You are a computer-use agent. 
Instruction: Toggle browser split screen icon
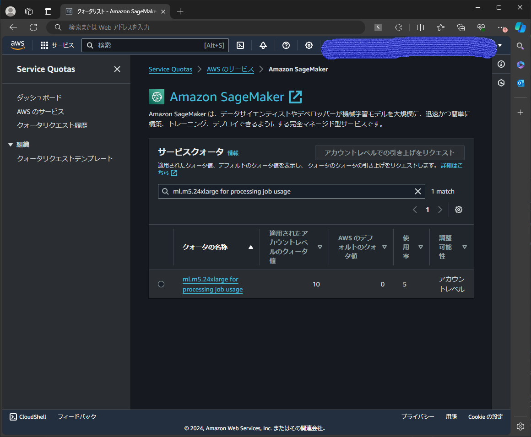pyautogui.click(x=420, y=27)
